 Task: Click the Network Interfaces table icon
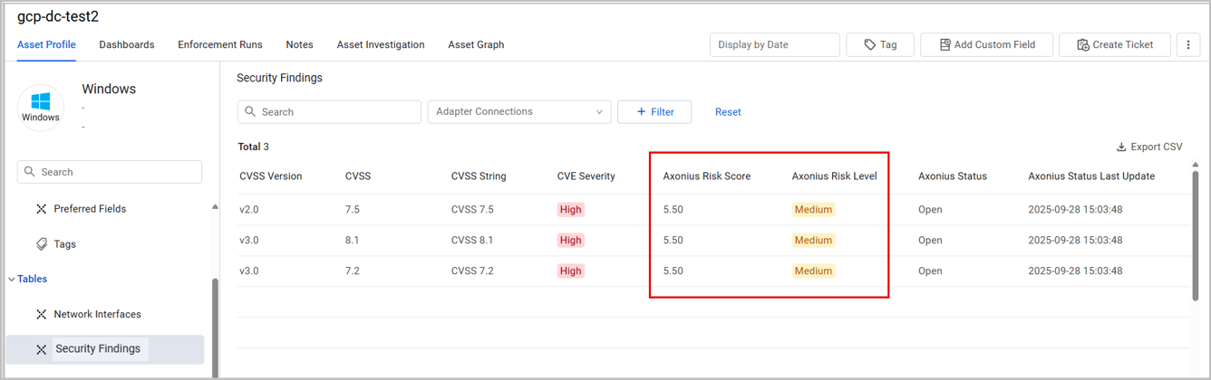pos(41,315)
